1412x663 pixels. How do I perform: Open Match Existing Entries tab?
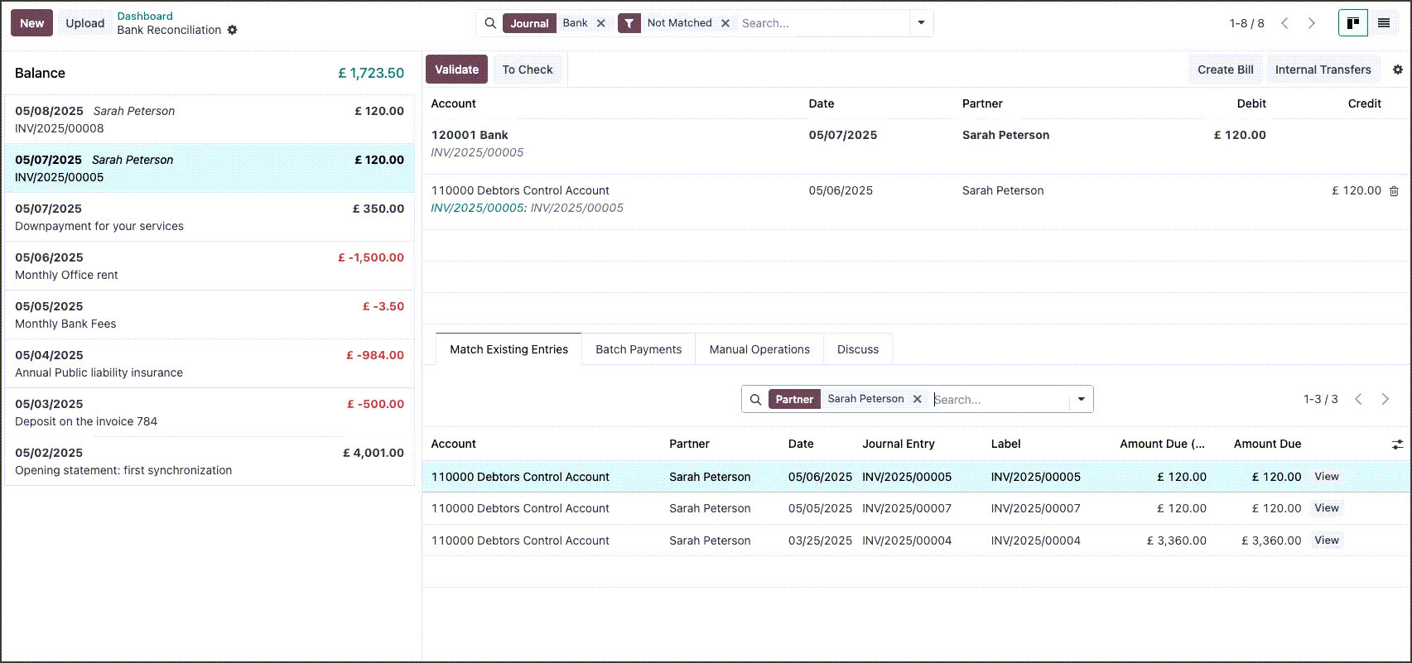509,349
